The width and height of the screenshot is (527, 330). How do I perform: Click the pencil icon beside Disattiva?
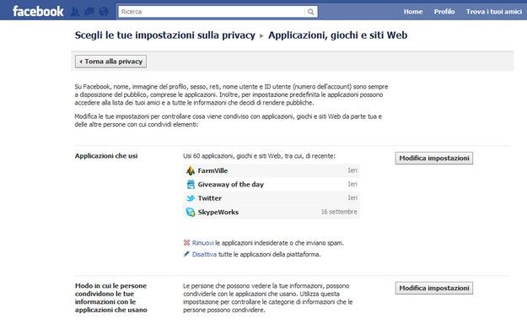pos(186,254)
